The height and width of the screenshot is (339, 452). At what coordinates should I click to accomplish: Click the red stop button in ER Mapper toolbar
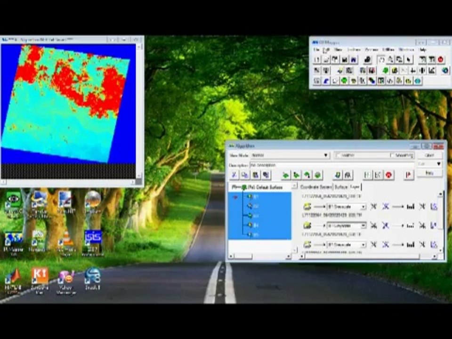[x=441, y=60]
